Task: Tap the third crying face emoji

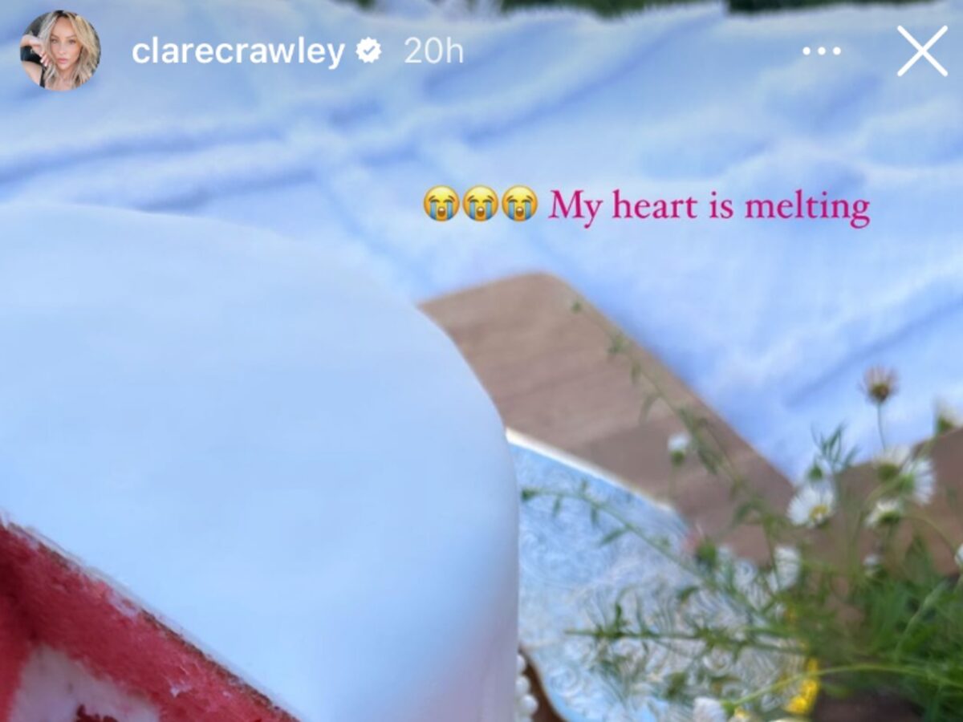Action: 519,204
